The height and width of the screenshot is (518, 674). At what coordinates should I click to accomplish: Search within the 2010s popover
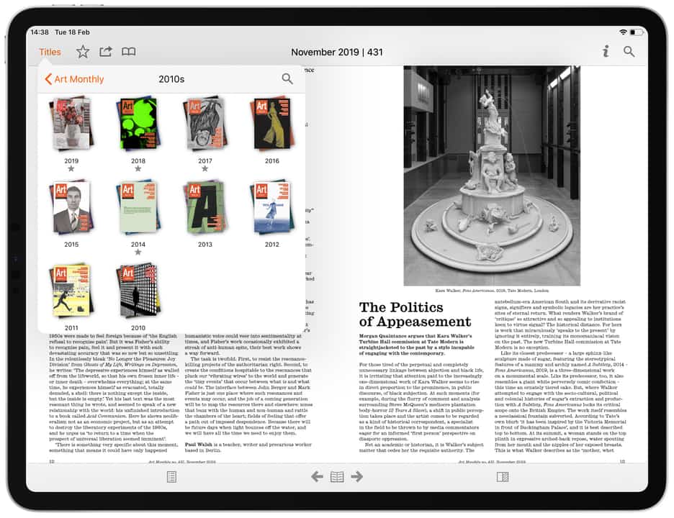(287, 79)
